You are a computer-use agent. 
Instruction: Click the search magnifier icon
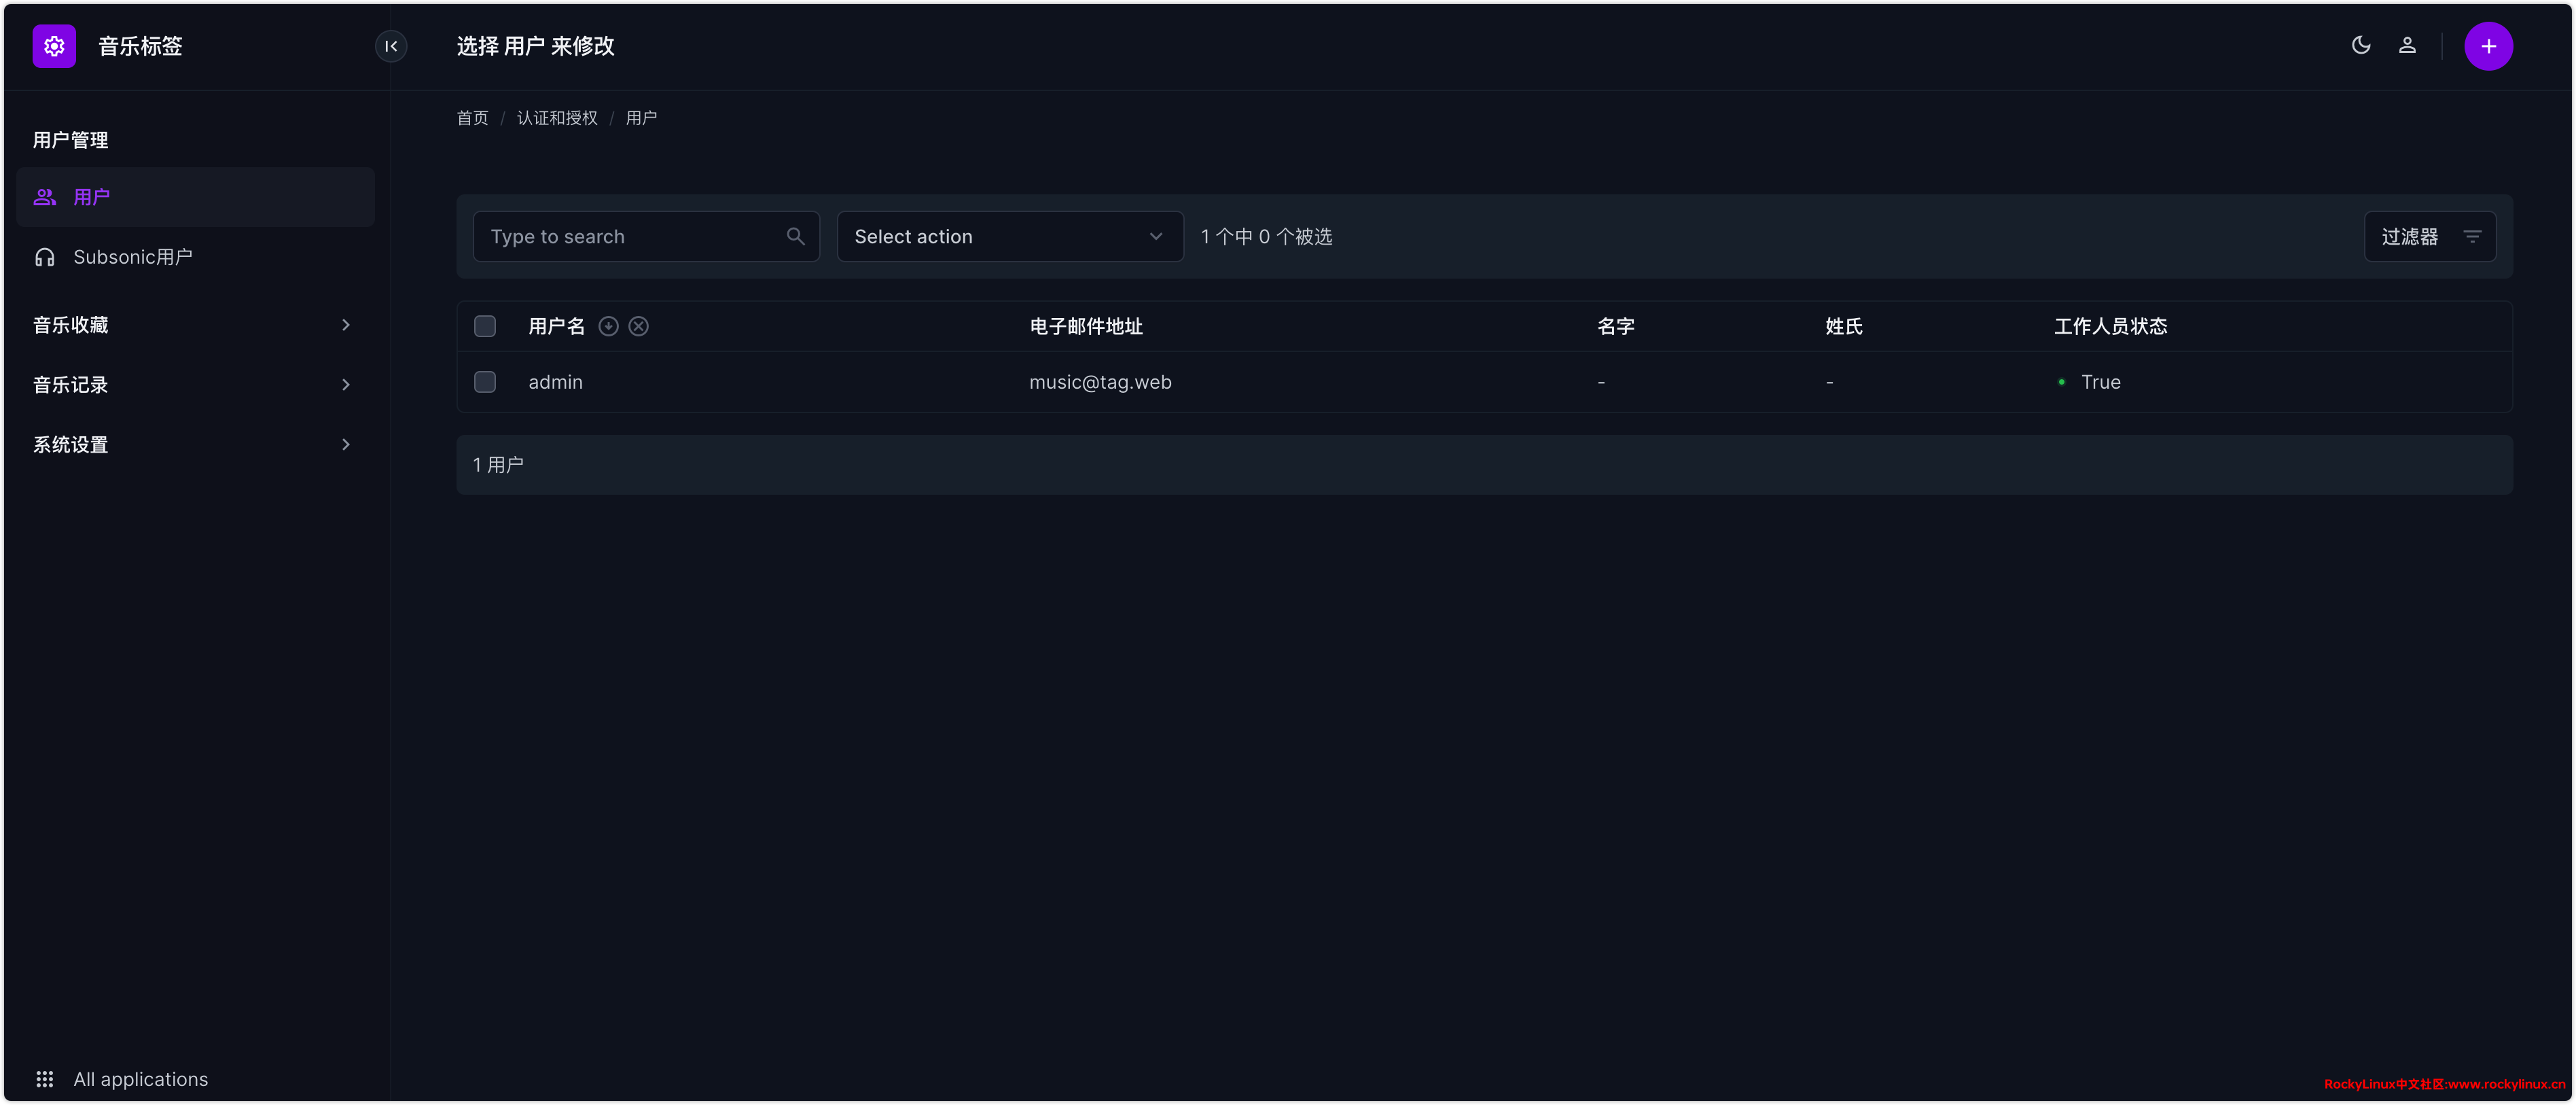tap(795, 236)
